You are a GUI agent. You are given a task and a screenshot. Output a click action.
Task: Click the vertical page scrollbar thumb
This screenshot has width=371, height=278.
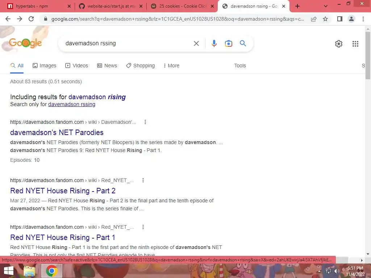368,55
